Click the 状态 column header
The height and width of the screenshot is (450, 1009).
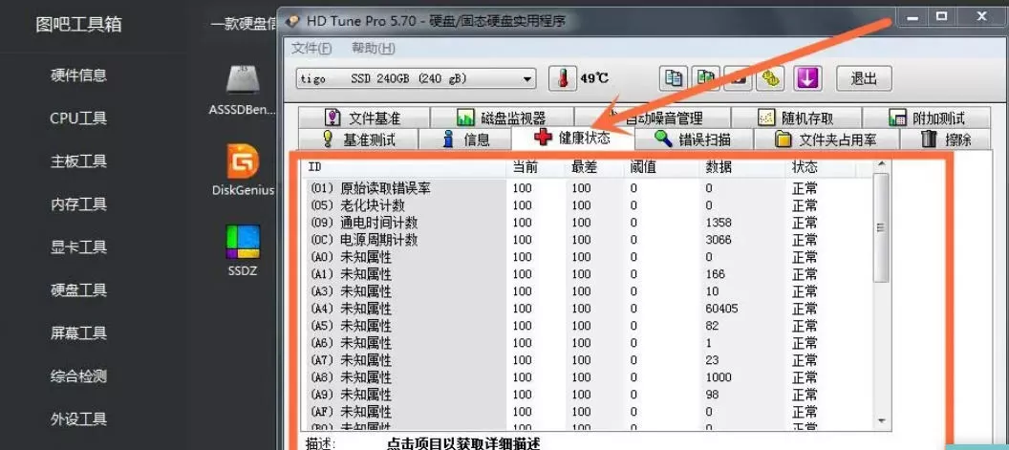click(822, 167)
